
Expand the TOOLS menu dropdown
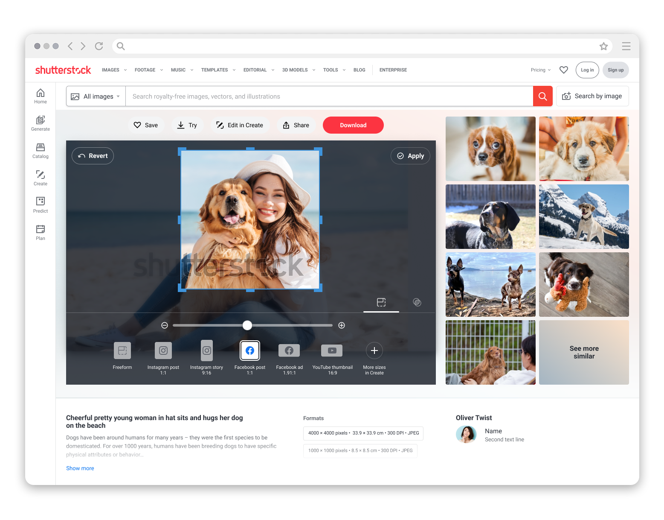pyautogui.click(x=334, y=70)
